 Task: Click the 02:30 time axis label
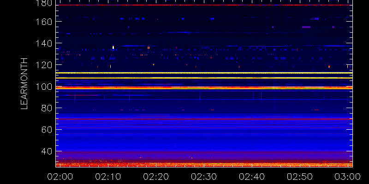pos(204,177)
